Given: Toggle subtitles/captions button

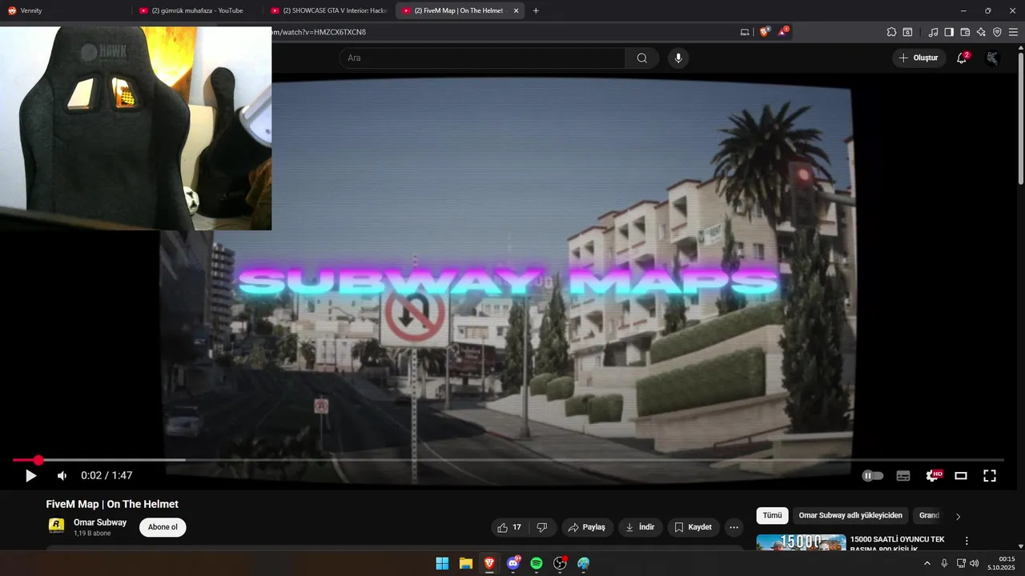Looking at the screenshot, I should (903, 475).
